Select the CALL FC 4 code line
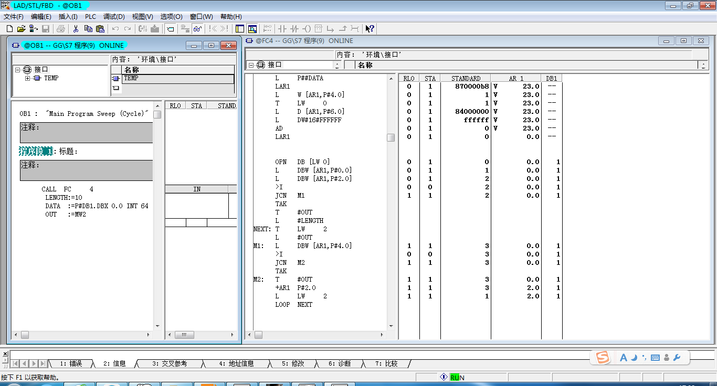The height and width of the screenshot is (386, 717). [67, 189]
